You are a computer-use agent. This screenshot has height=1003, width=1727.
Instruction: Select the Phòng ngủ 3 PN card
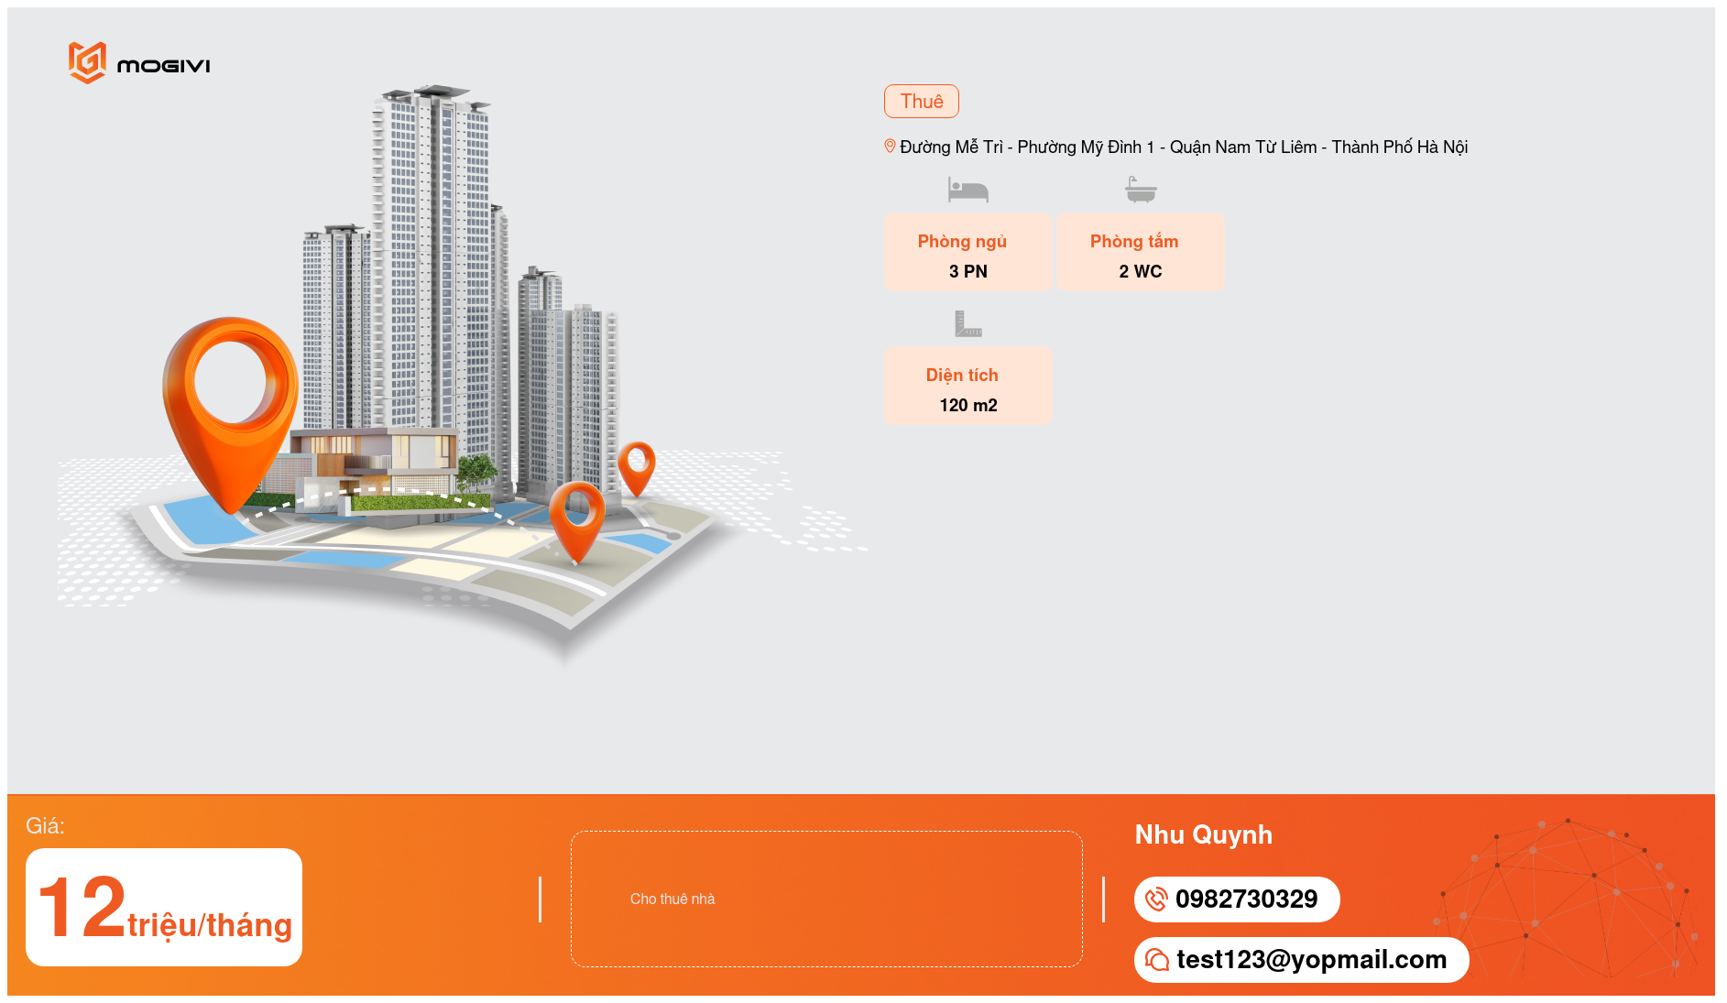pyautogui.click(x=967, y=253)
